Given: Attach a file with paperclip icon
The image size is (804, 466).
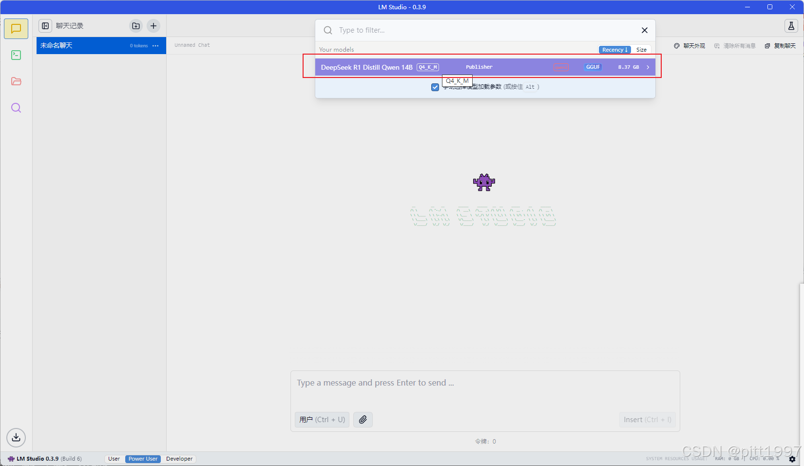Looking at the screenshot, I should point(363,420).
